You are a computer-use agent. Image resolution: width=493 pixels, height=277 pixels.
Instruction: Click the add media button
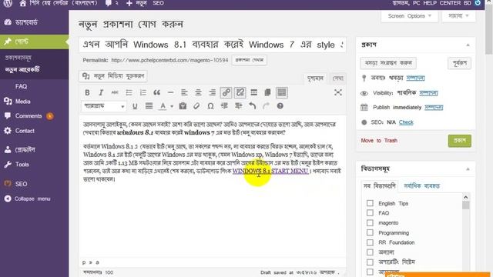pyautogui.click(x=113, y=76)
